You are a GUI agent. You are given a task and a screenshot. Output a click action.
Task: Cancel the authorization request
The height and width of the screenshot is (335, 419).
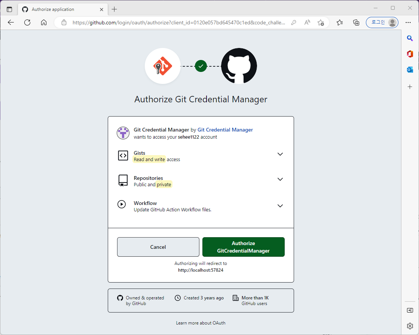pyautogui.click(x=158, y=247)
